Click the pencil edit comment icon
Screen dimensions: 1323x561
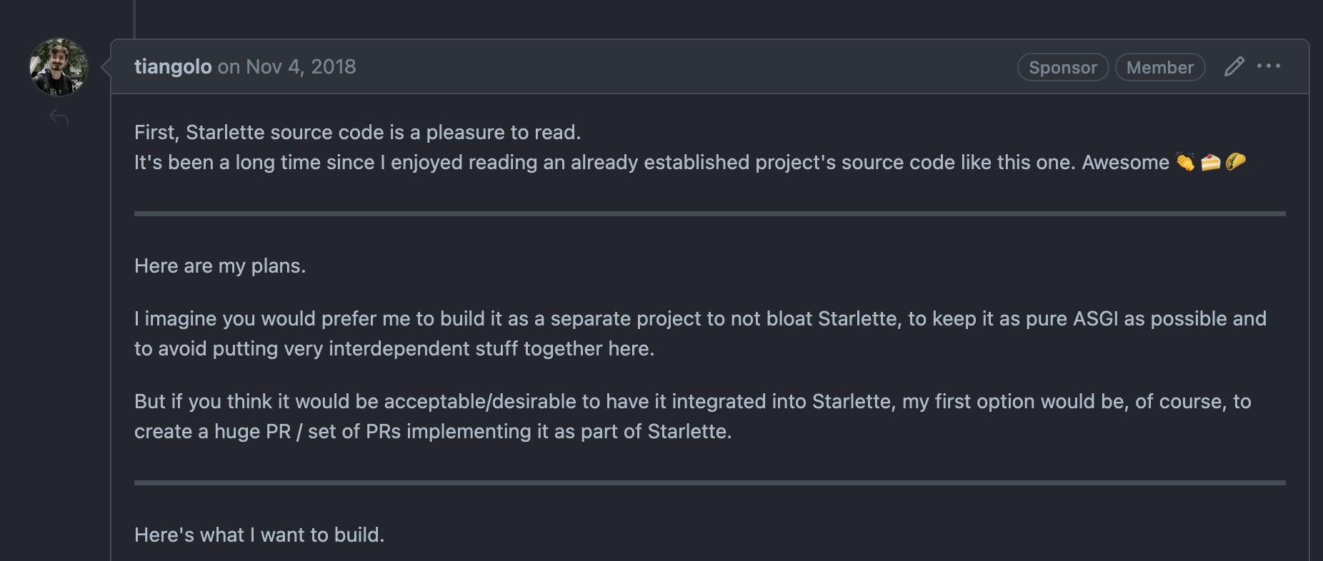pos(1234,66)
